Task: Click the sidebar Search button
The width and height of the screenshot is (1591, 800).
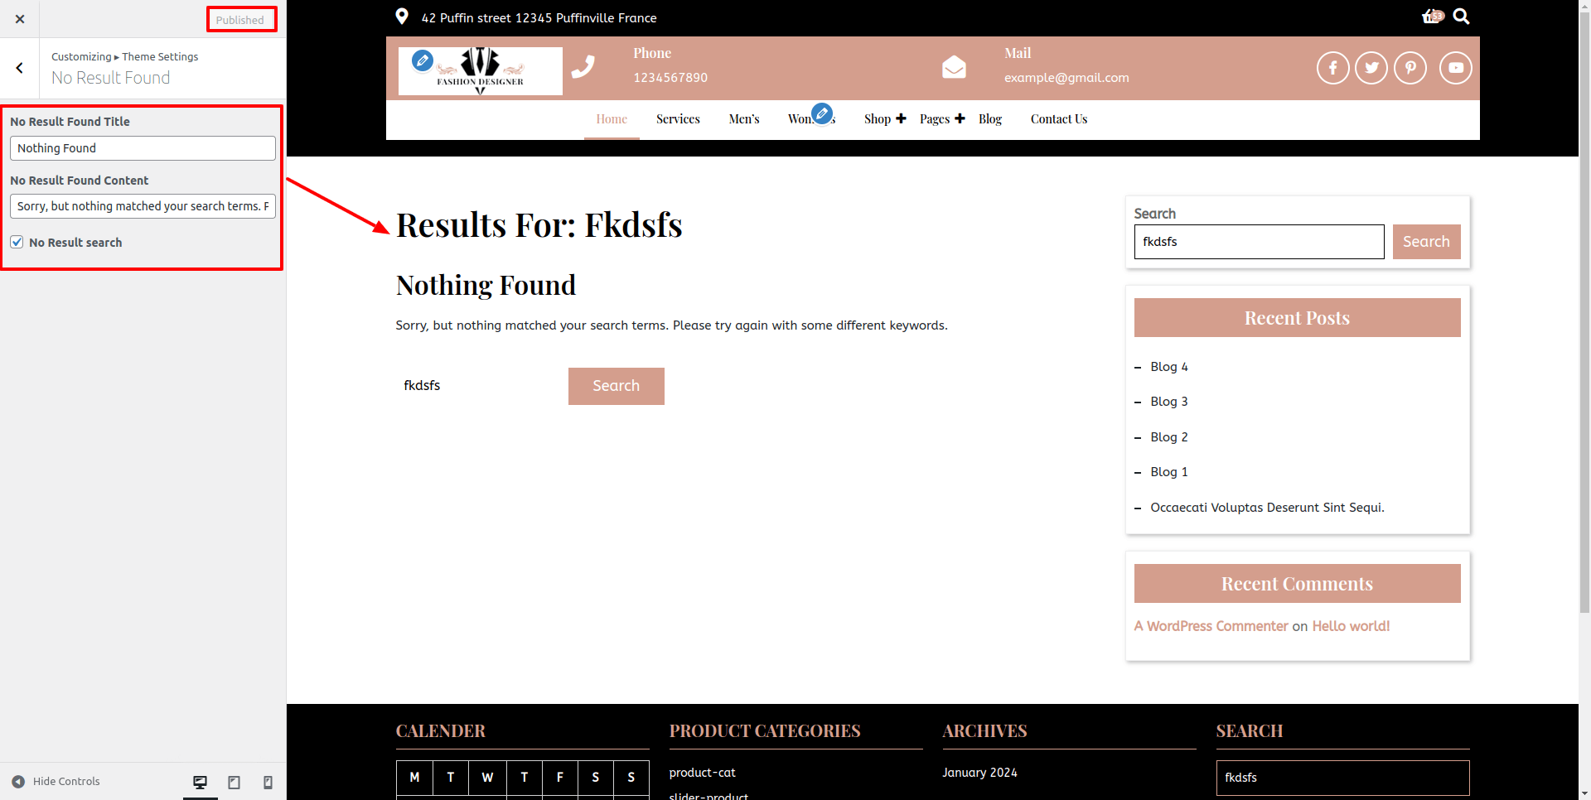Action: coord(1426,242)
